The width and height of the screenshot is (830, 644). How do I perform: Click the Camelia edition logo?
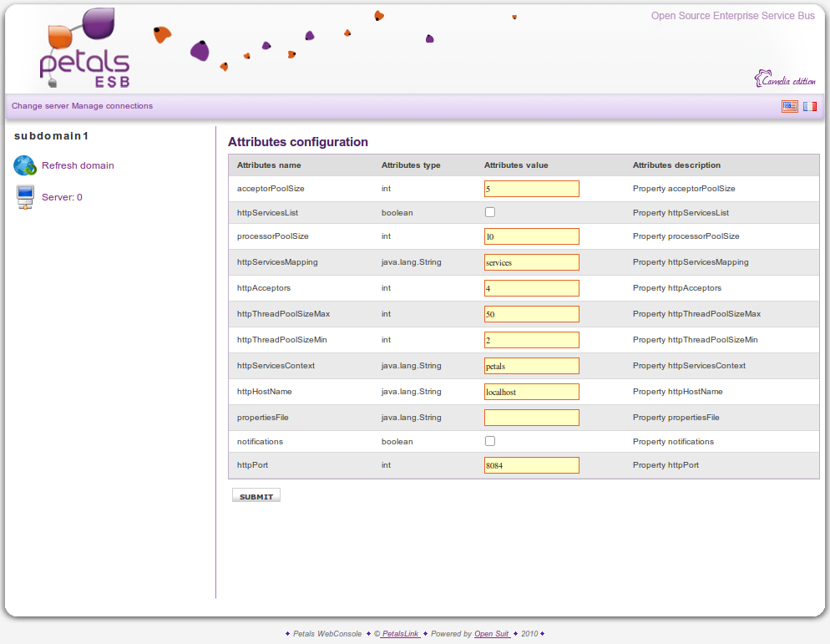coord(785,80)
